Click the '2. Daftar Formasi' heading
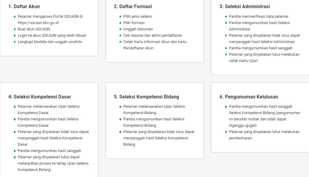 click(x=133, y=7)
